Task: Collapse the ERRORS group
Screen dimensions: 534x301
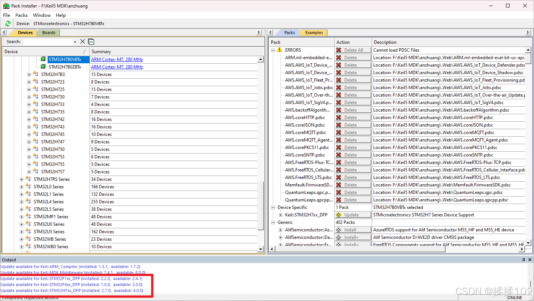Action: 273,50
